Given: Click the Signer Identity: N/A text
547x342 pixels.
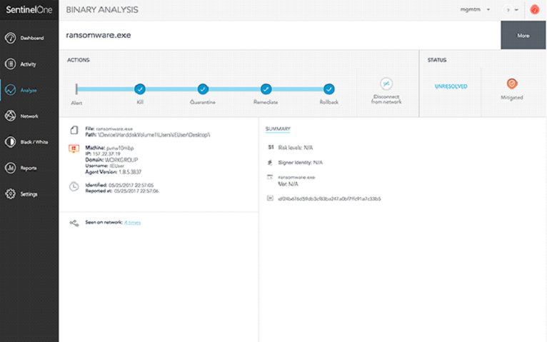Looking at the screenshot, I should click(301, 163).
